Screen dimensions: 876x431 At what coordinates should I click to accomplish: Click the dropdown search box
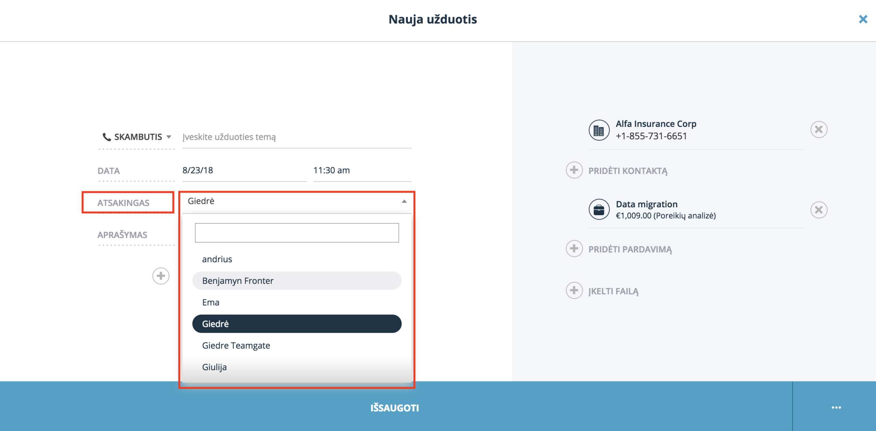click(x=297, y=233)
